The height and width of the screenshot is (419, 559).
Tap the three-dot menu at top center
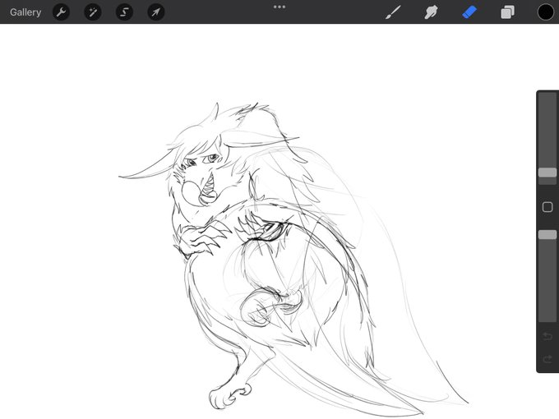pos(279,7)
